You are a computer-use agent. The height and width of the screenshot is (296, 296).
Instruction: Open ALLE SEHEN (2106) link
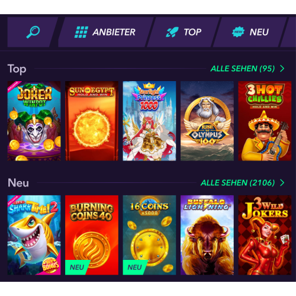tap(237, 183)
